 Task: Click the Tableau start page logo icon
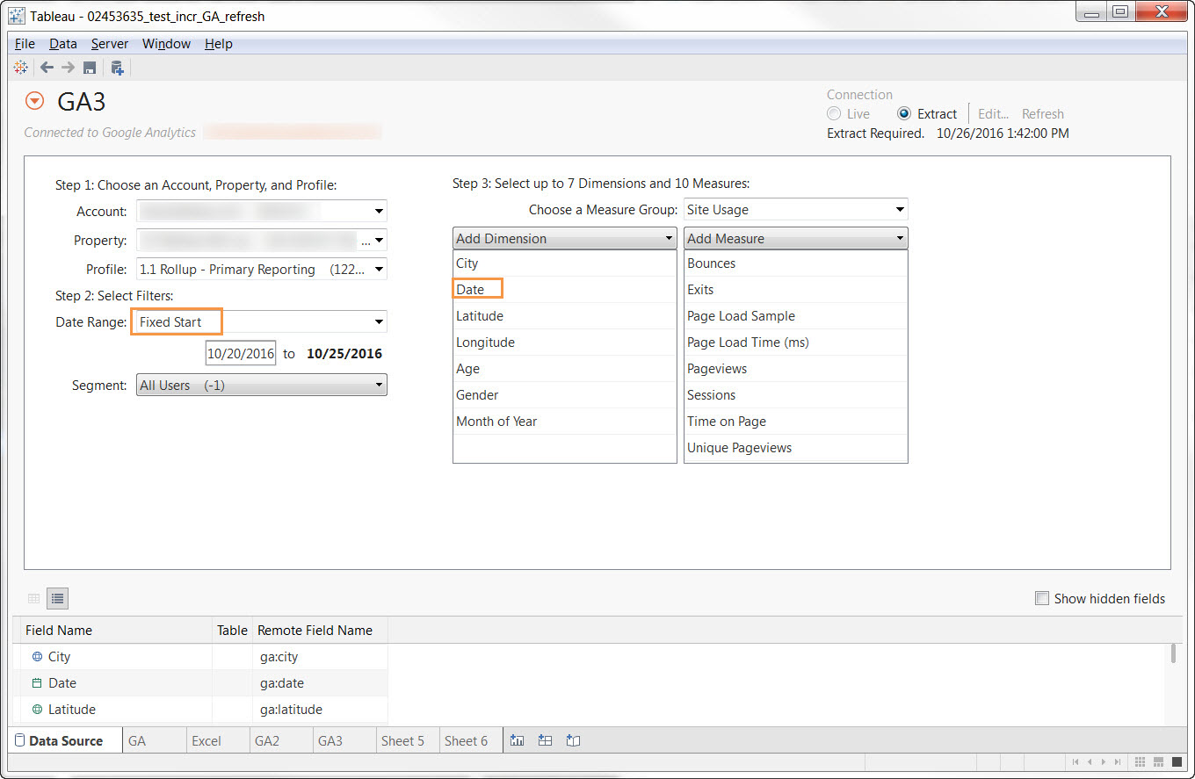pos(21,68)
